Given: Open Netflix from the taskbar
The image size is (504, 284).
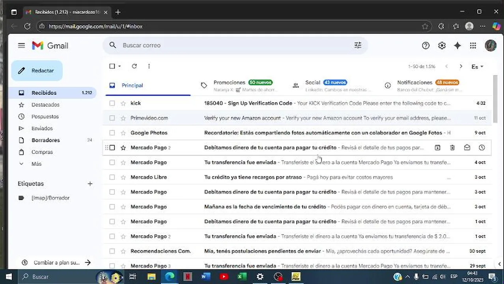Looking at the screenshot, I should [188, 277].
